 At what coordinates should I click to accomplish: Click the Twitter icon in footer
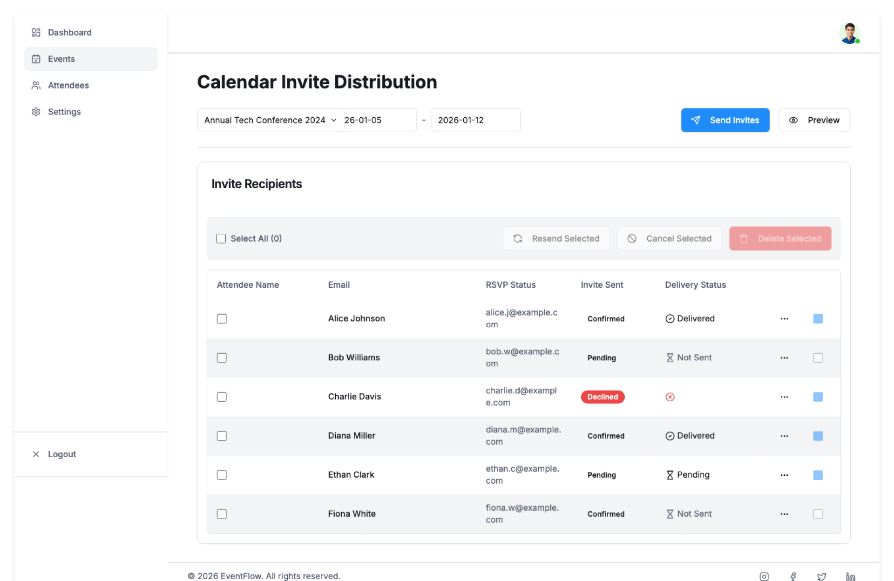[x=822, y=576]
